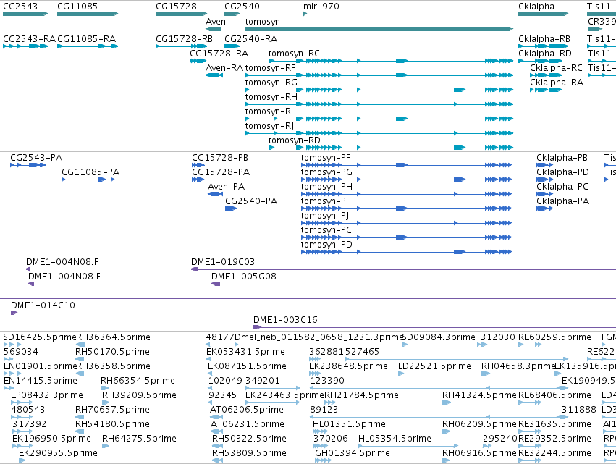616x464 pixels.
Task: Select protein label CG2543-PA
Action: 36,158
